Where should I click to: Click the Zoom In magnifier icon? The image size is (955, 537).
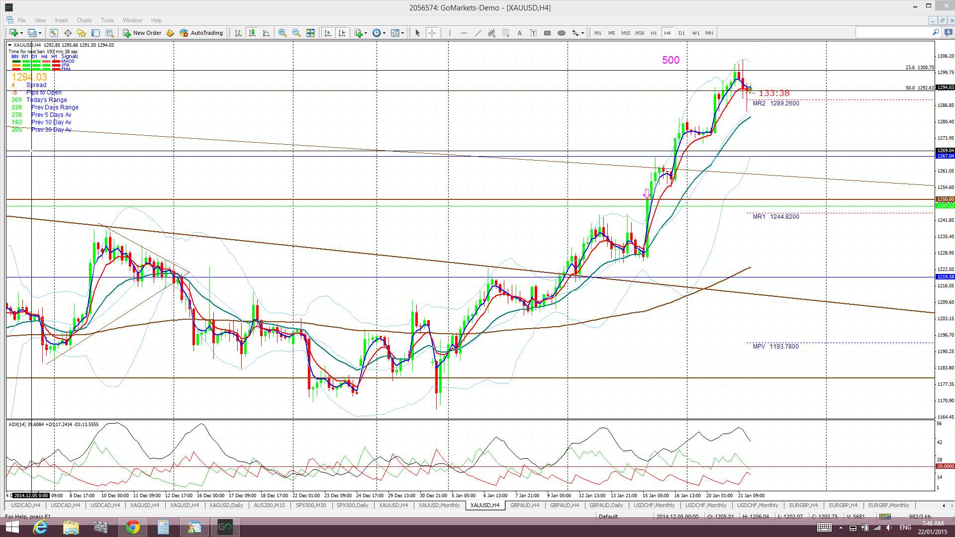(x=282, y=33)
